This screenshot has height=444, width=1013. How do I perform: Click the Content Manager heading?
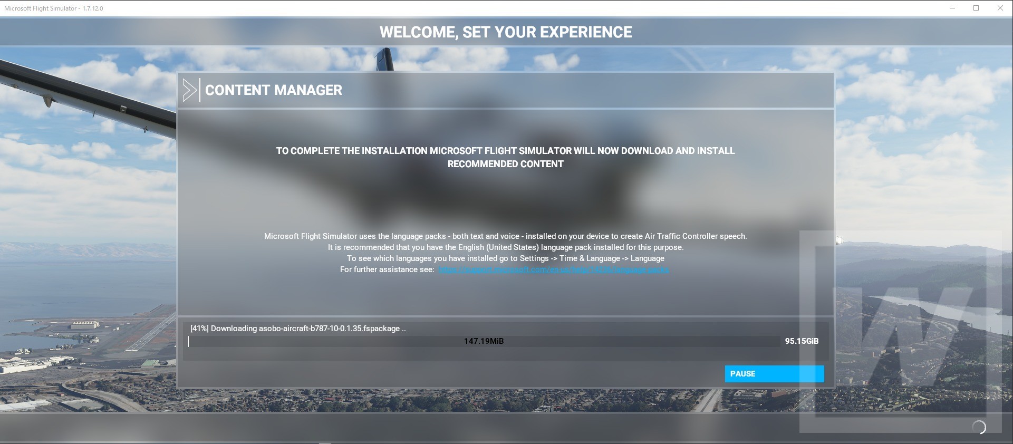[x=274, y=90]
